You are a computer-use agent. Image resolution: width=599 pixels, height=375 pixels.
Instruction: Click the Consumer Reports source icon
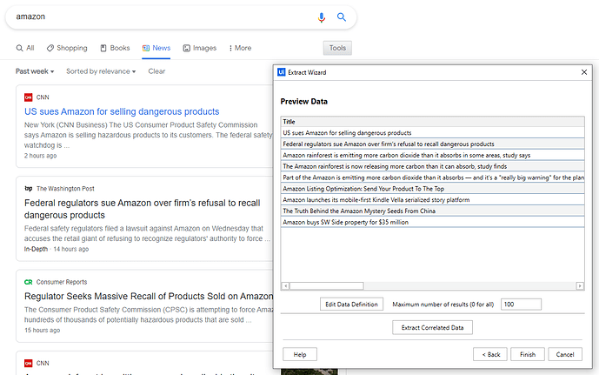point(29,282)
